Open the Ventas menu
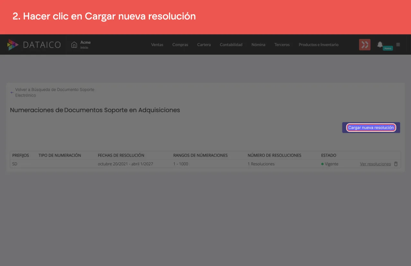The height and width of the screenshot is (266, 411). coord(157,45)
